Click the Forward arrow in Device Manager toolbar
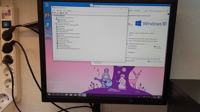This screenshot has width=200, height=112. (x=55, y=13)
